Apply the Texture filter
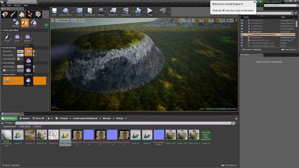The image size is (299, 168). pyautogui.click(x=37, y=126)
